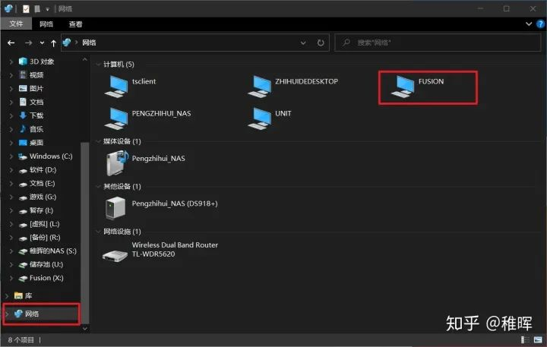Image resolution: width=547 pixels, height=347 pixels.
Task: Select the Pengzhihui_NAS media device icon
Action: 117,162
